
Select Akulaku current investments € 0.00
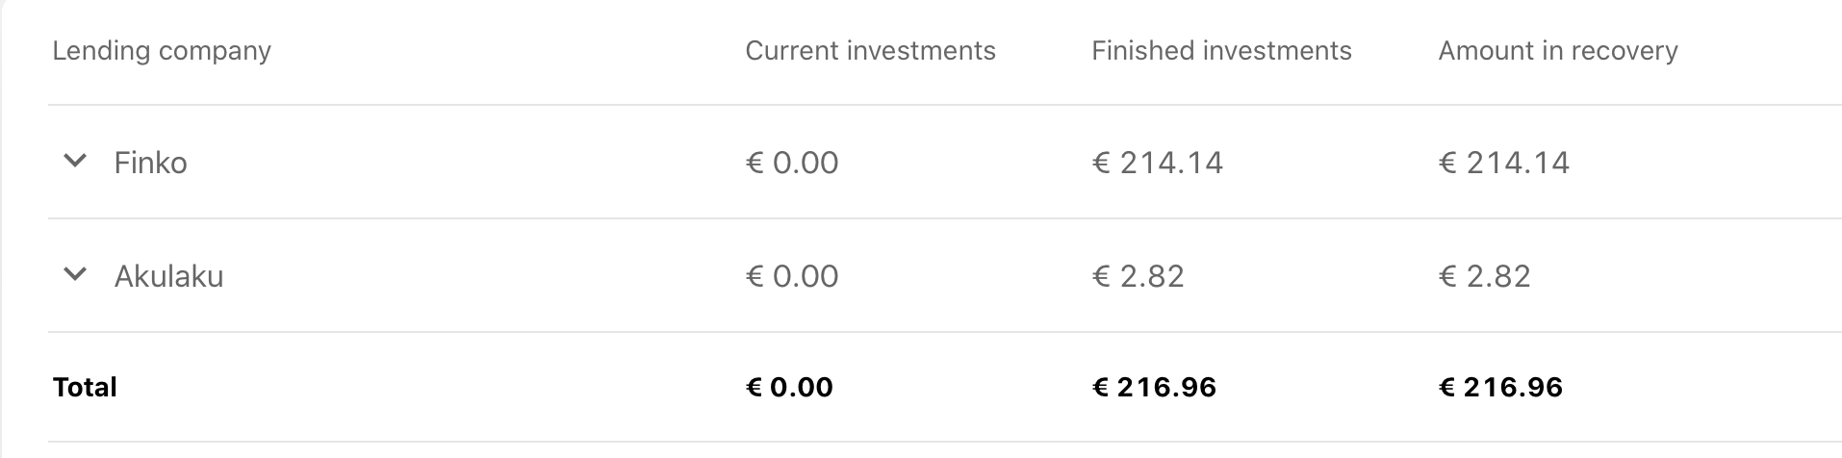(x=792, y=276)
